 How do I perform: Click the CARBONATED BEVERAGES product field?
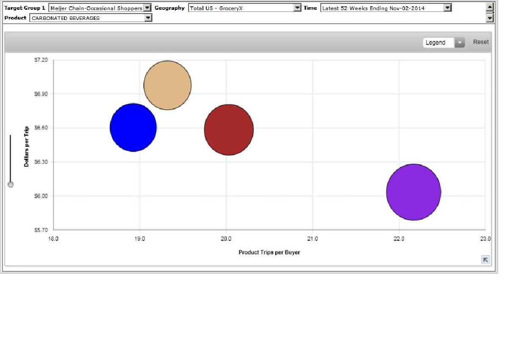87,18
